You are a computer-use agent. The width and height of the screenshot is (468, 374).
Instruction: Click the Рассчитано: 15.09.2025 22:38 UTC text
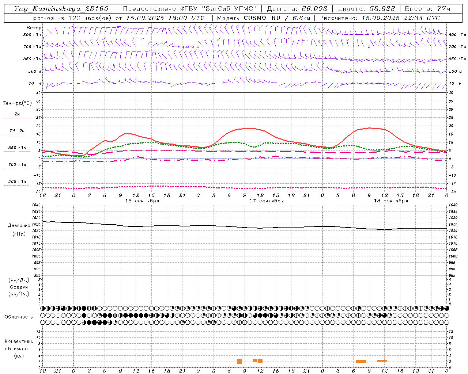tap(380, 18)
